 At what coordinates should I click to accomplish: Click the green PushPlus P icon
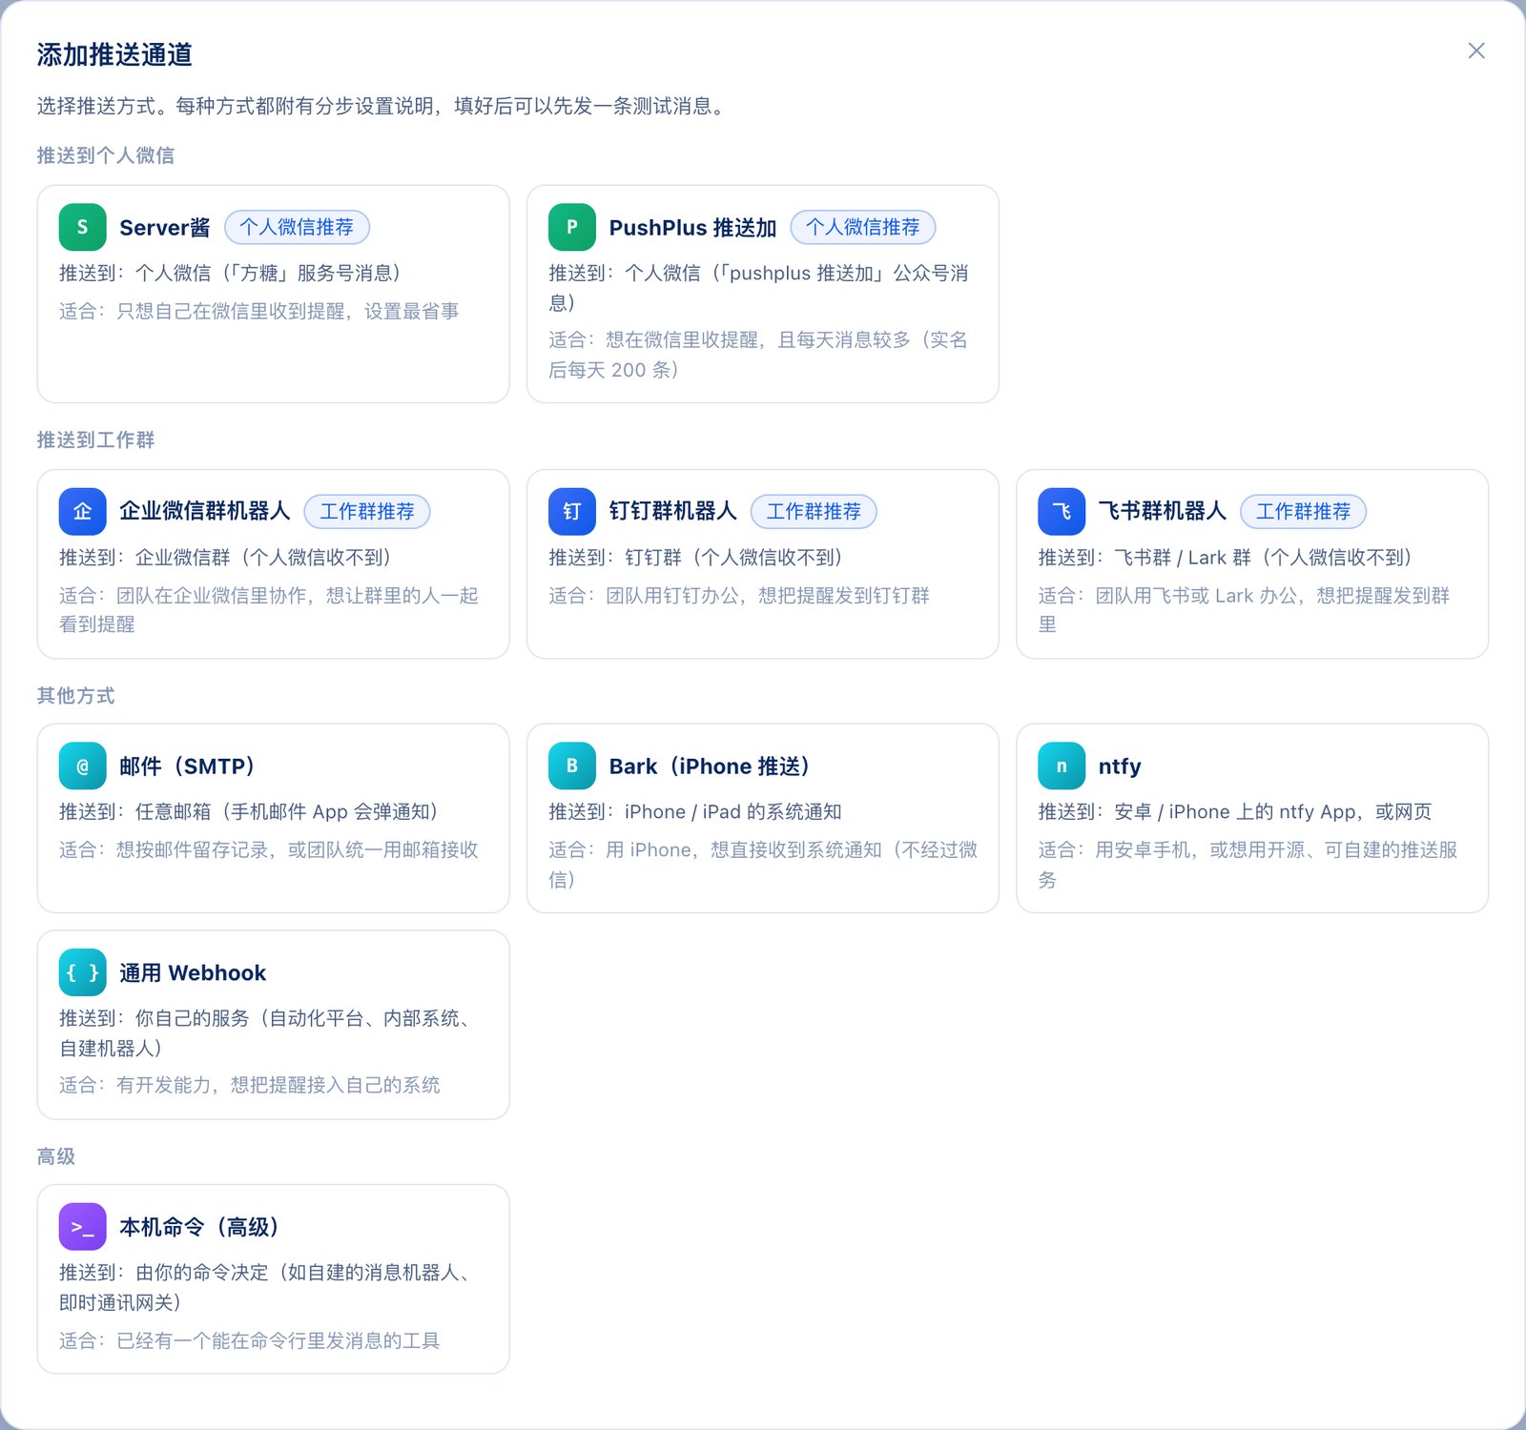pos(572,227)
